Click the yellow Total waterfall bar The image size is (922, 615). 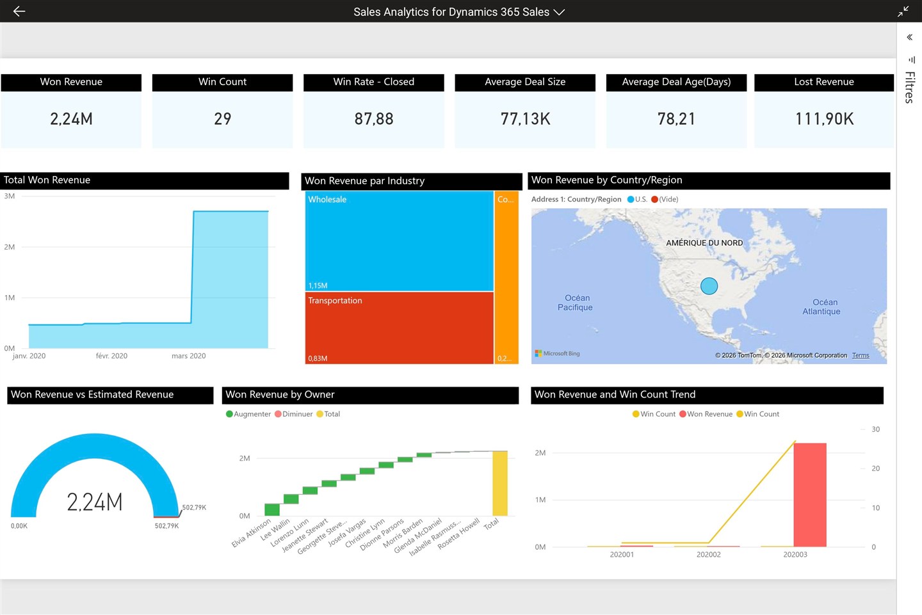(x=499, y=483)
